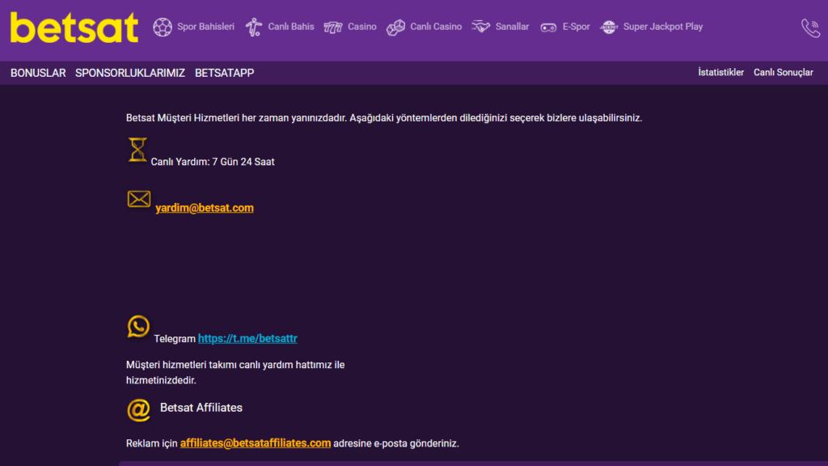The width and height of the screenshot is (828, 466).
Task: Open the Canlı Casino dice icon
Action: tap(395, 27)
